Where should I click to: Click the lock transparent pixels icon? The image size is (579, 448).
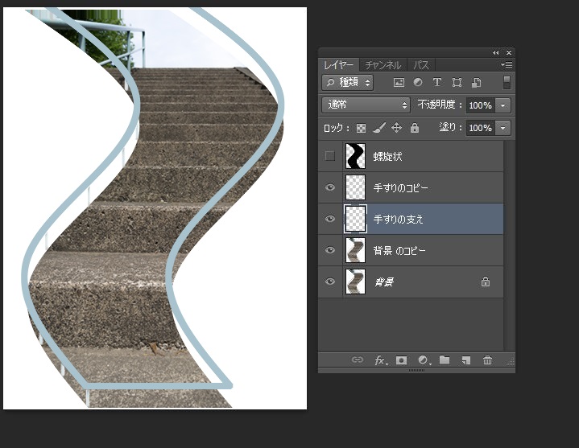pyautogui.click(x=362, y=128)
